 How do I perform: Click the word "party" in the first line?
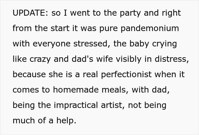(x=130, y=13)
